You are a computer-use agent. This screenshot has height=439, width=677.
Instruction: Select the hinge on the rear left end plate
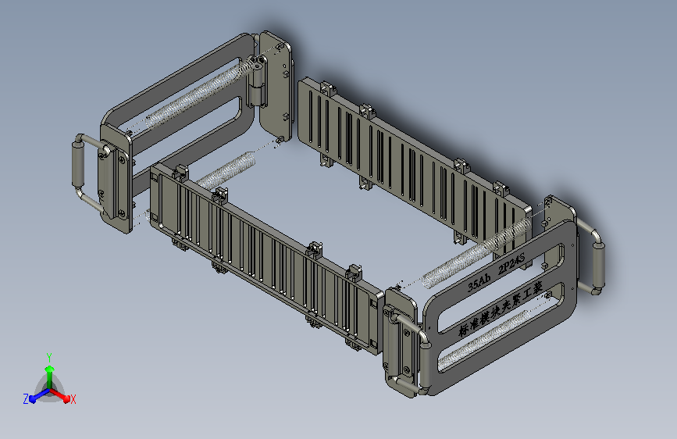(x=257, y=81)
